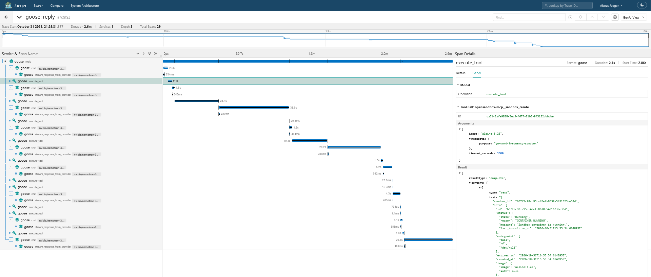651x277 pixels.
Task: Click the Jaeger brand name link
Action: (20, 5)
